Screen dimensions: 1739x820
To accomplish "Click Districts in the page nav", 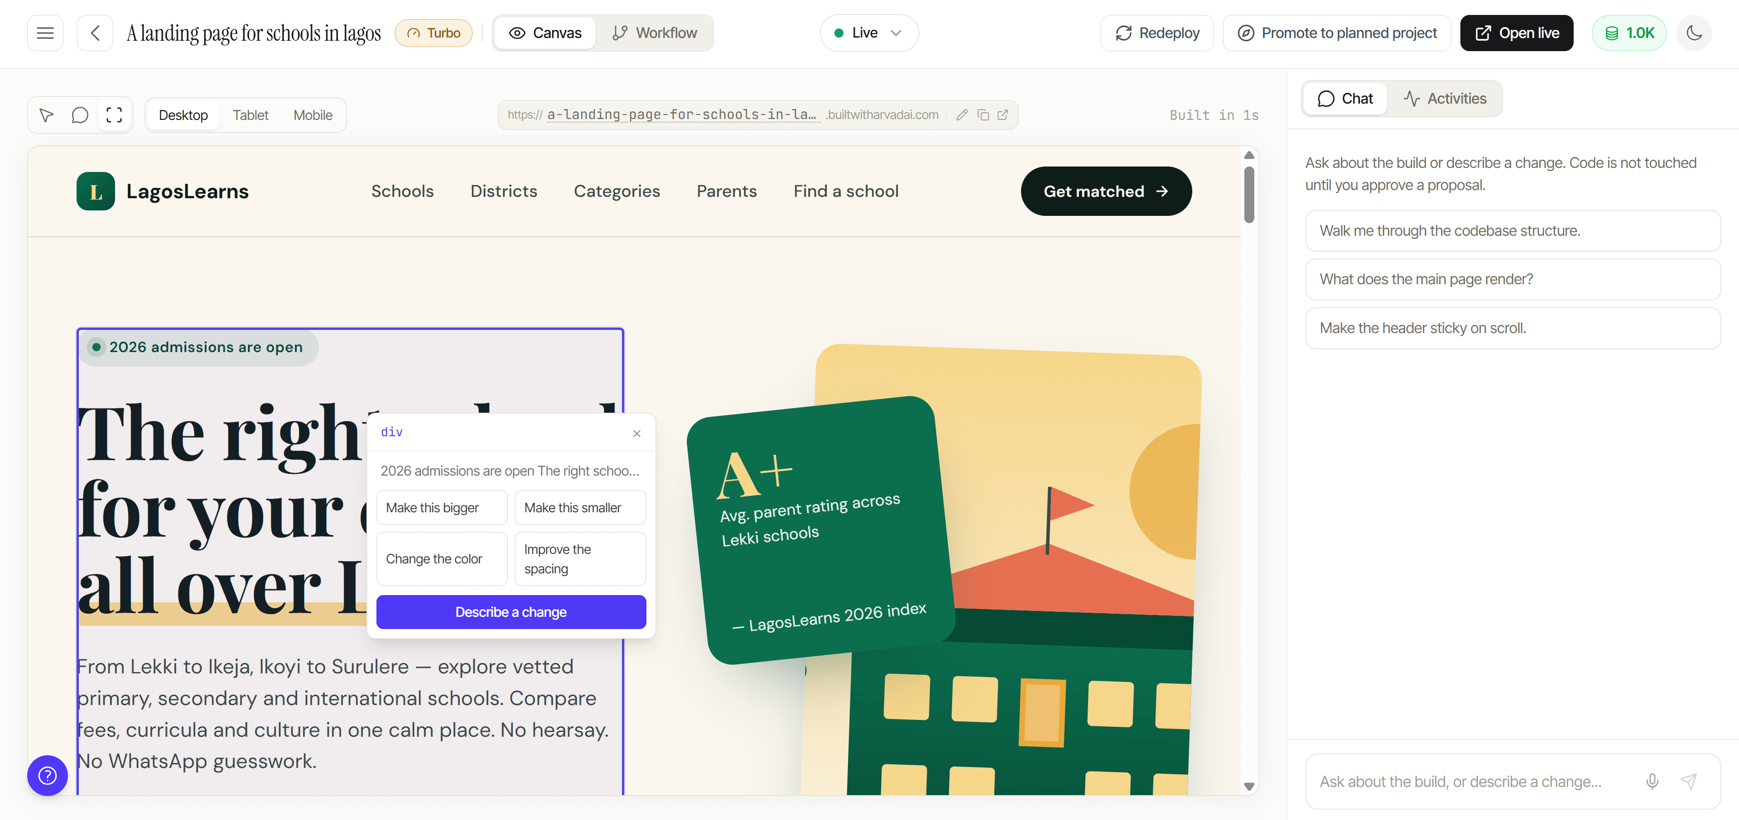I will 504,191.
